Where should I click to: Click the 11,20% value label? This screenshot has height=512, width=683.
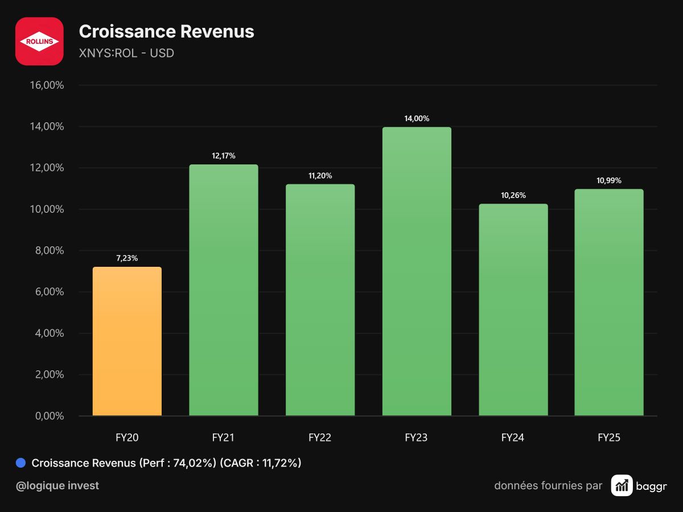[320, 176]
